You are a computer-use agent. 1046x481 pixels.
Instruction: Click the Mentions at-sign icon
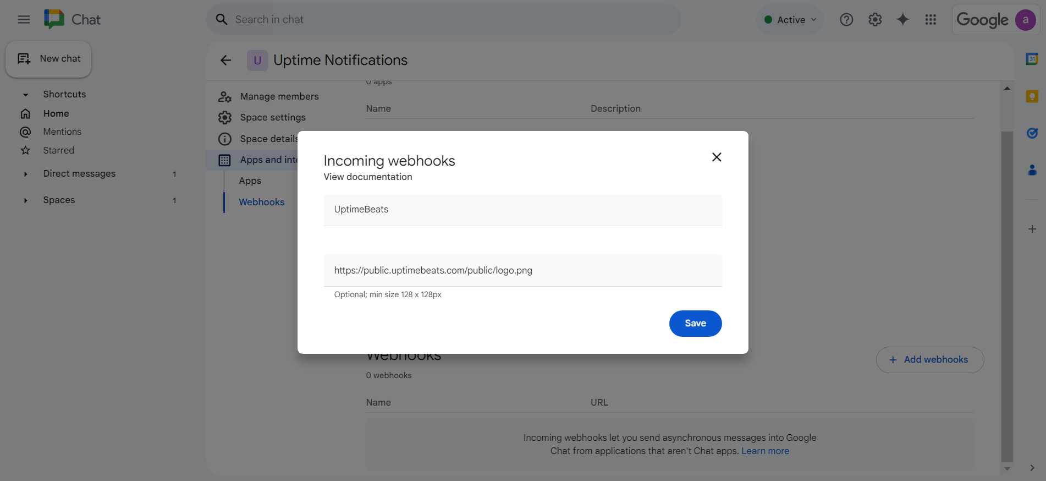click(x=25, y=132)
